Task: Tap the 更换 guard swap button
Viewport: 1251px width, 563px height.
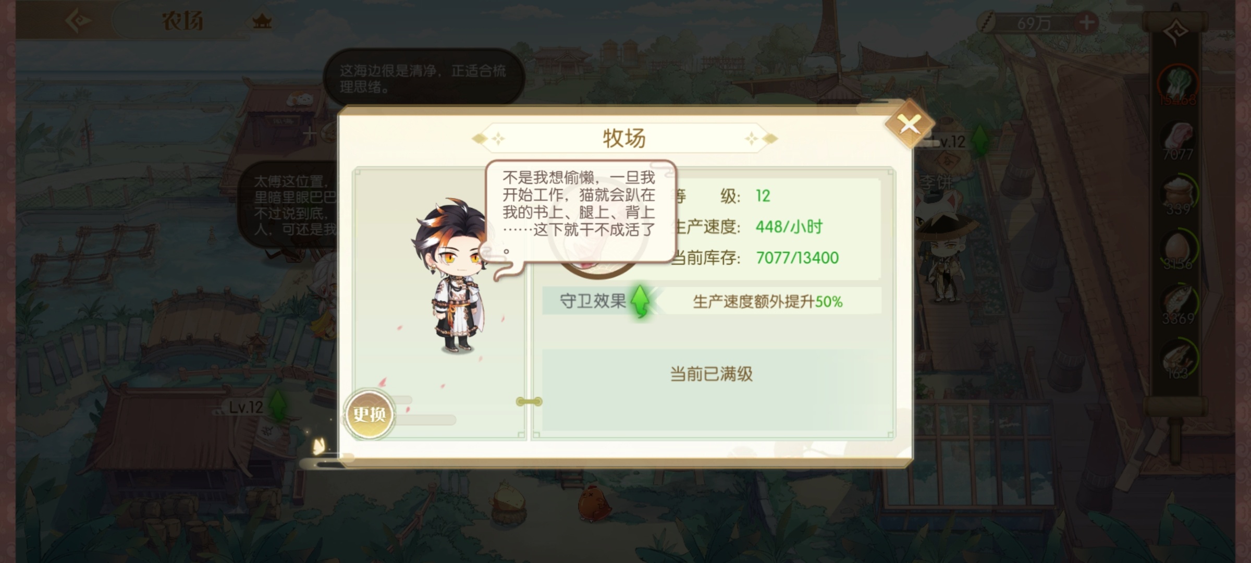Action: [370, 414]
